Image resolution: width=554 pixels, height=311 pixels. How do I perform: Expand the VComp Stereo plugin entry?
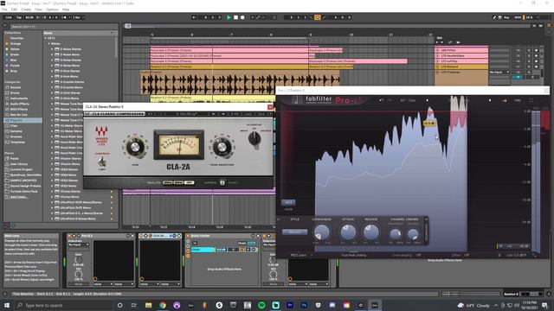point(52,192)
